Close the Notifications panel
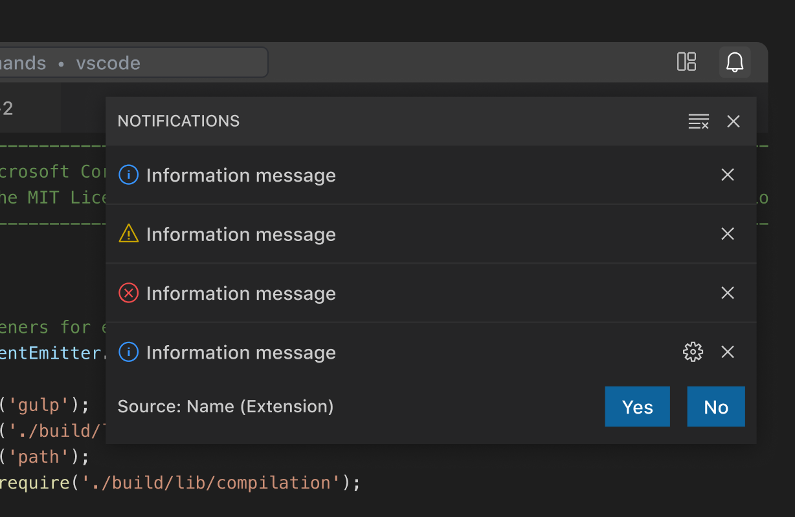 (733, 121)
